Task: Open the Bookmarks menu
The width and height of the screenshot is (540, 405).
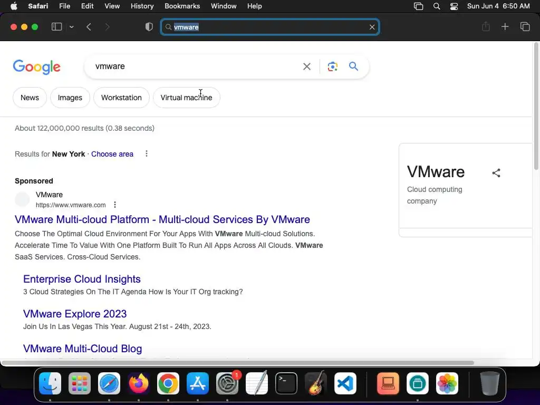Action: 182,6
